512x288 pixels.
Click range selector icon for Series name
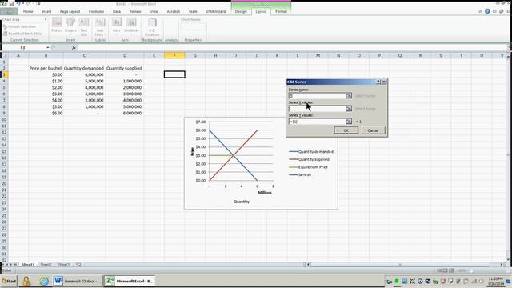pos(349,96)
